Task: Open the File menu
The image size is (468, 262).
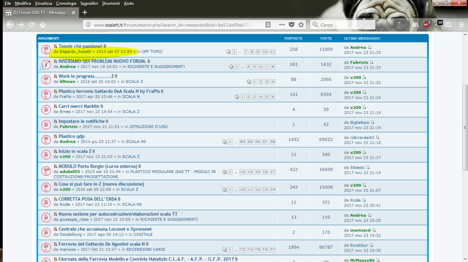Action: (x=8, y=3)
